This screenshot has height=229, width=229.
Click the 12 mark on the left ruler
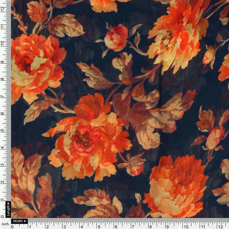tap(3, 10)
